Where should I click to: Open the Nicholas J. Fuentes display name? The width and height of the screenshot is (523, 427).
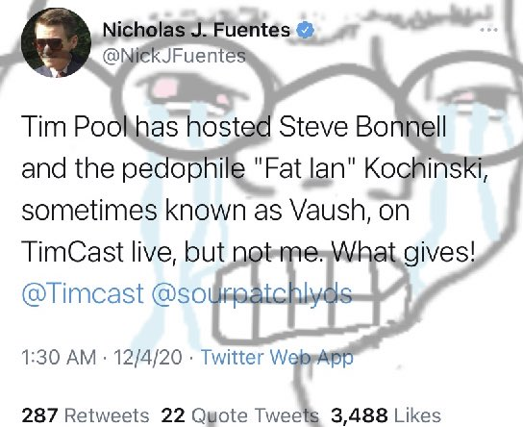(x=196, y=30)
